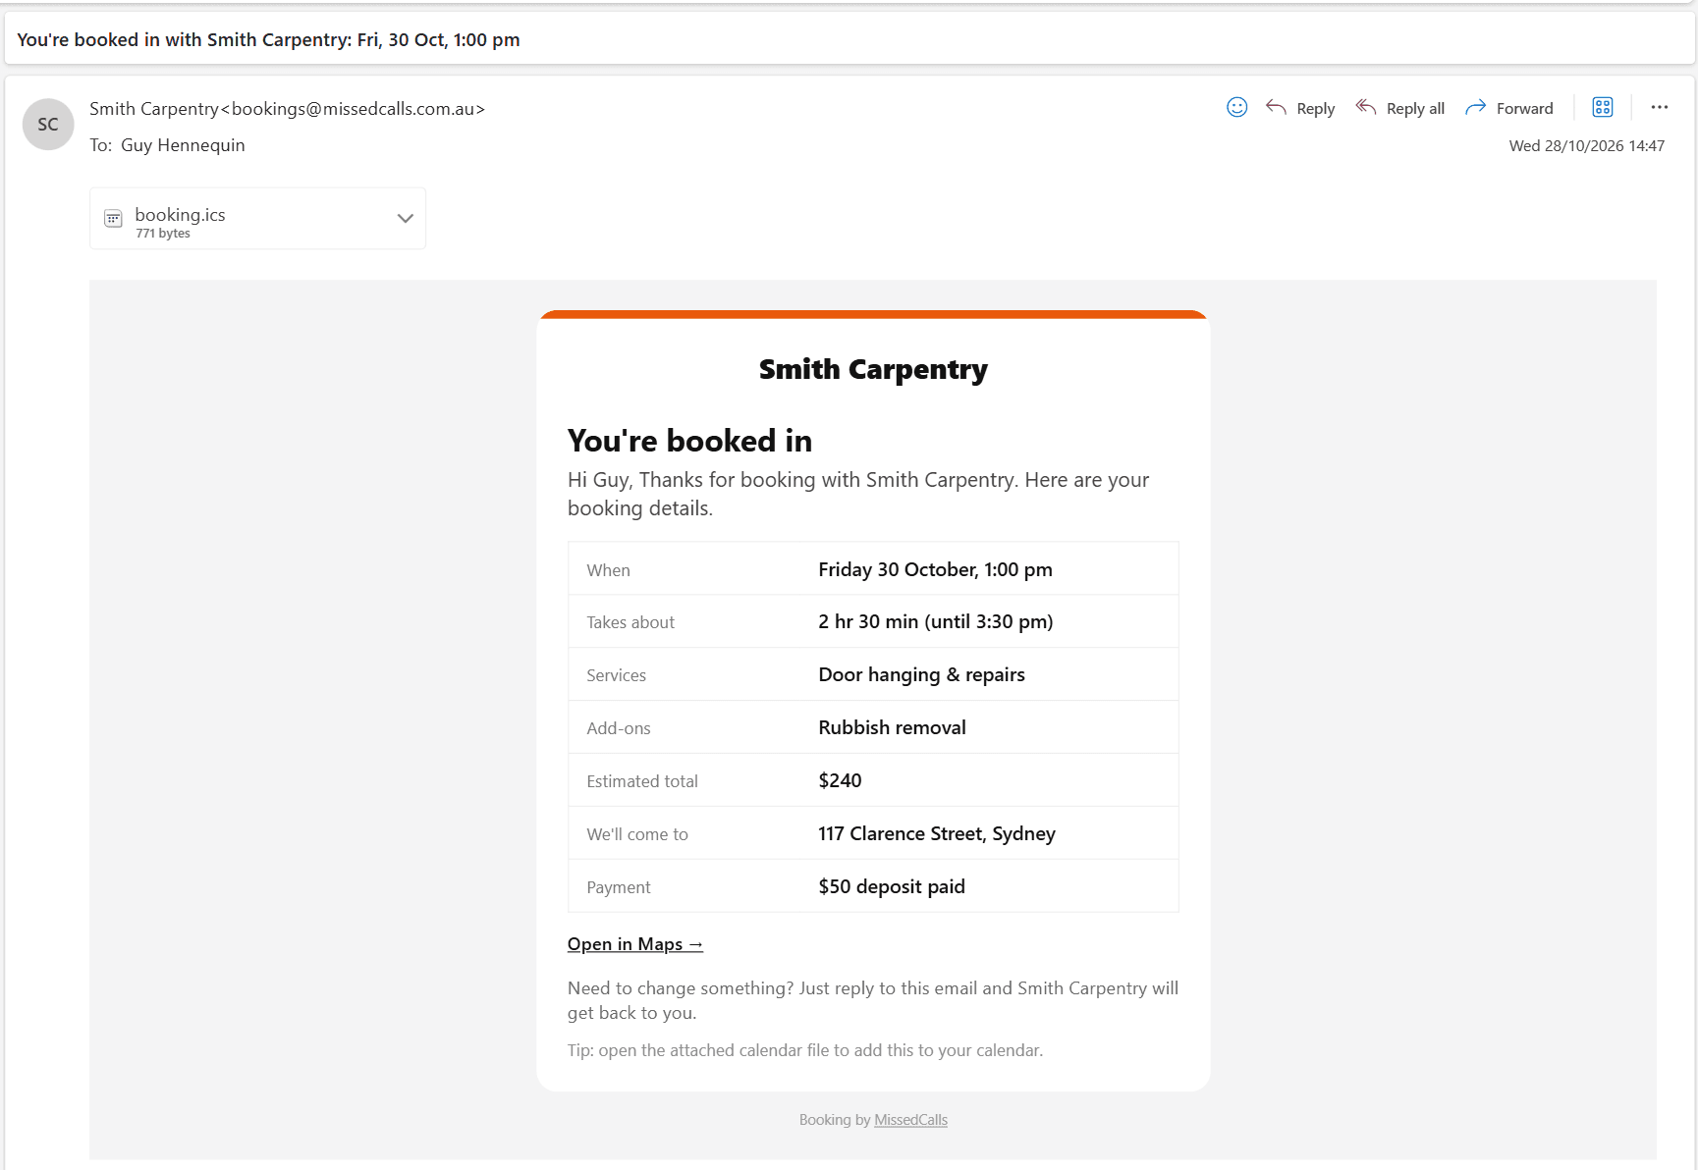The image size is (1698, 1170).
Task: Click the Forward arrow icon
Action: 1475,107
